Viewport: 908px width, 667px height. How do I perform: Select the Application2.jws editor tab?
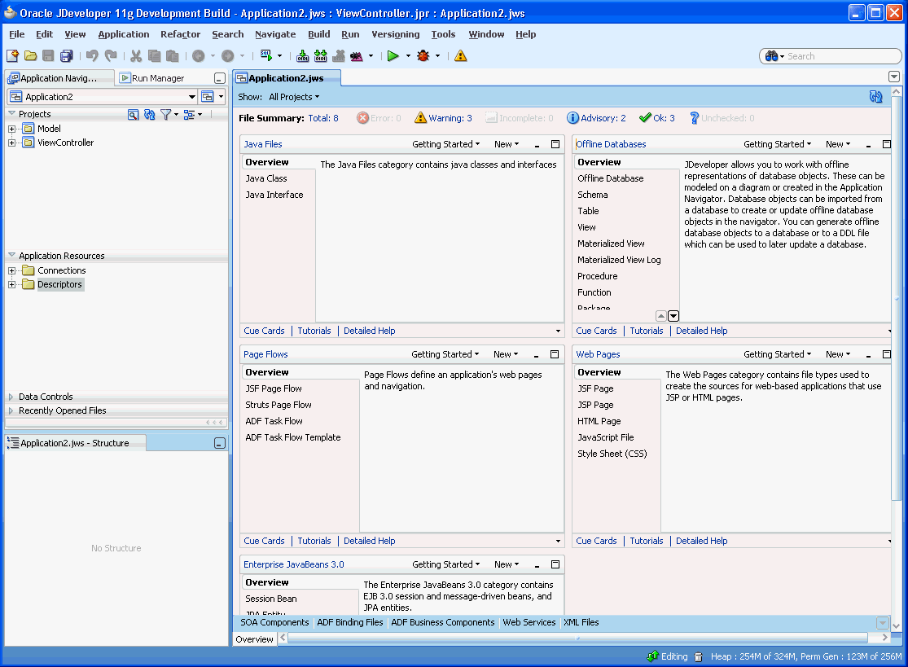pyautogui.click(x=287, y=78)
